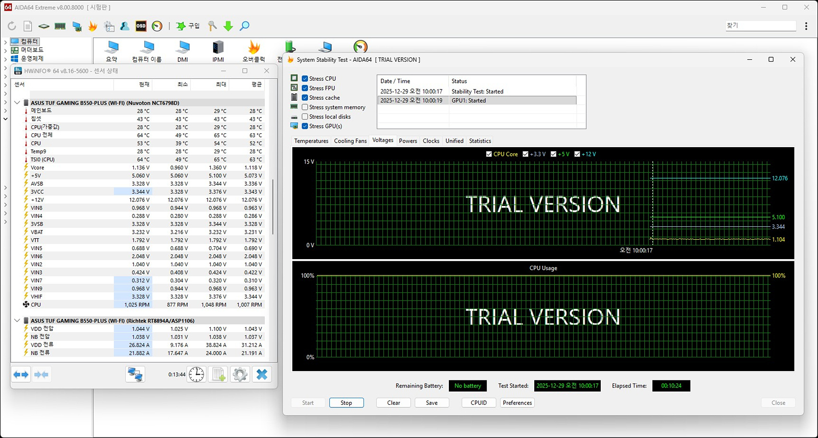This screenshot has height=438, width=818.
Task: Open the Preferences button
Action: (x=517, y=403)
